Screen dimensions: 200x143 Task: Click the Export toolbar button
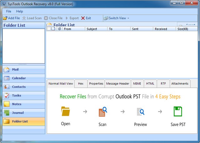click(72, 18)
